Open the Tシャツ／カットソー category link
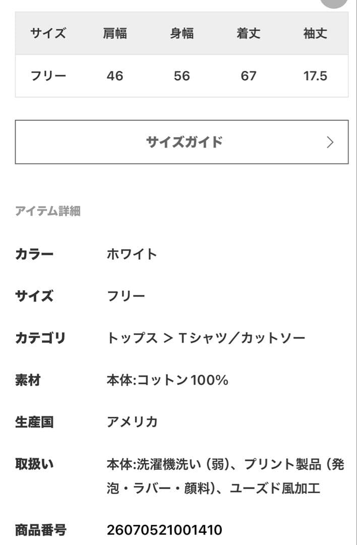 (242, 338)
